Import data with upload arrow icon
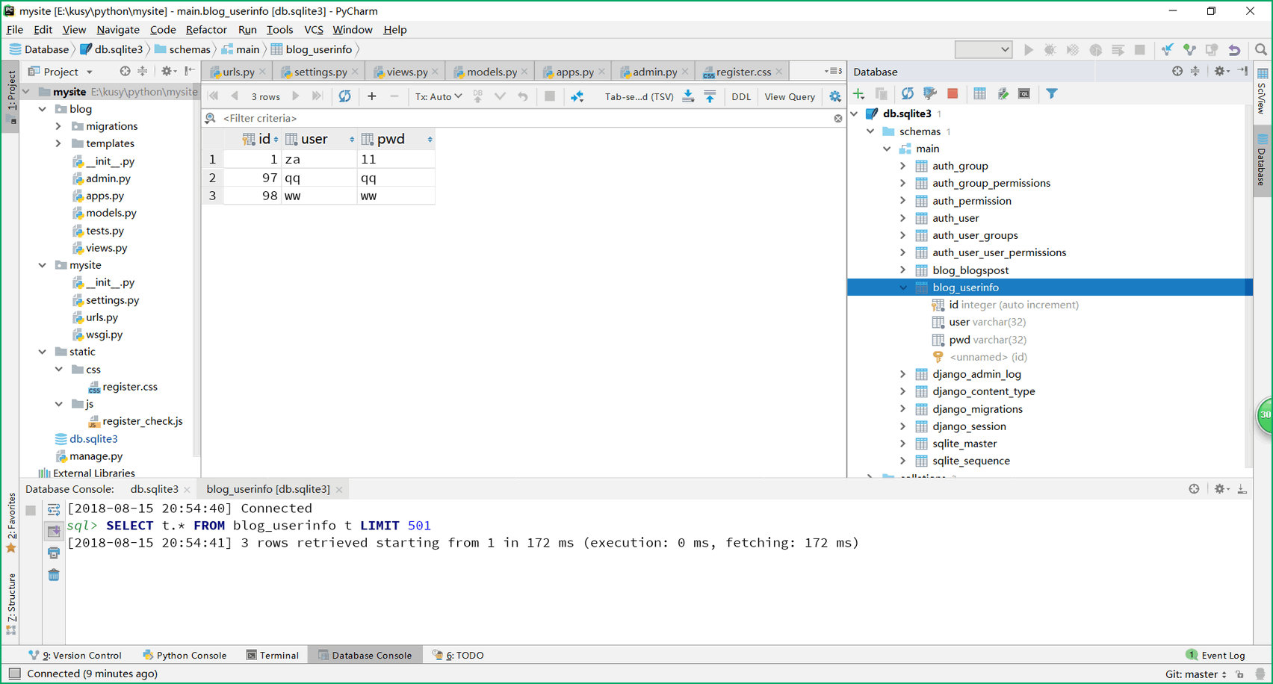Screen dimensions: 1273x684 [710, 96]
